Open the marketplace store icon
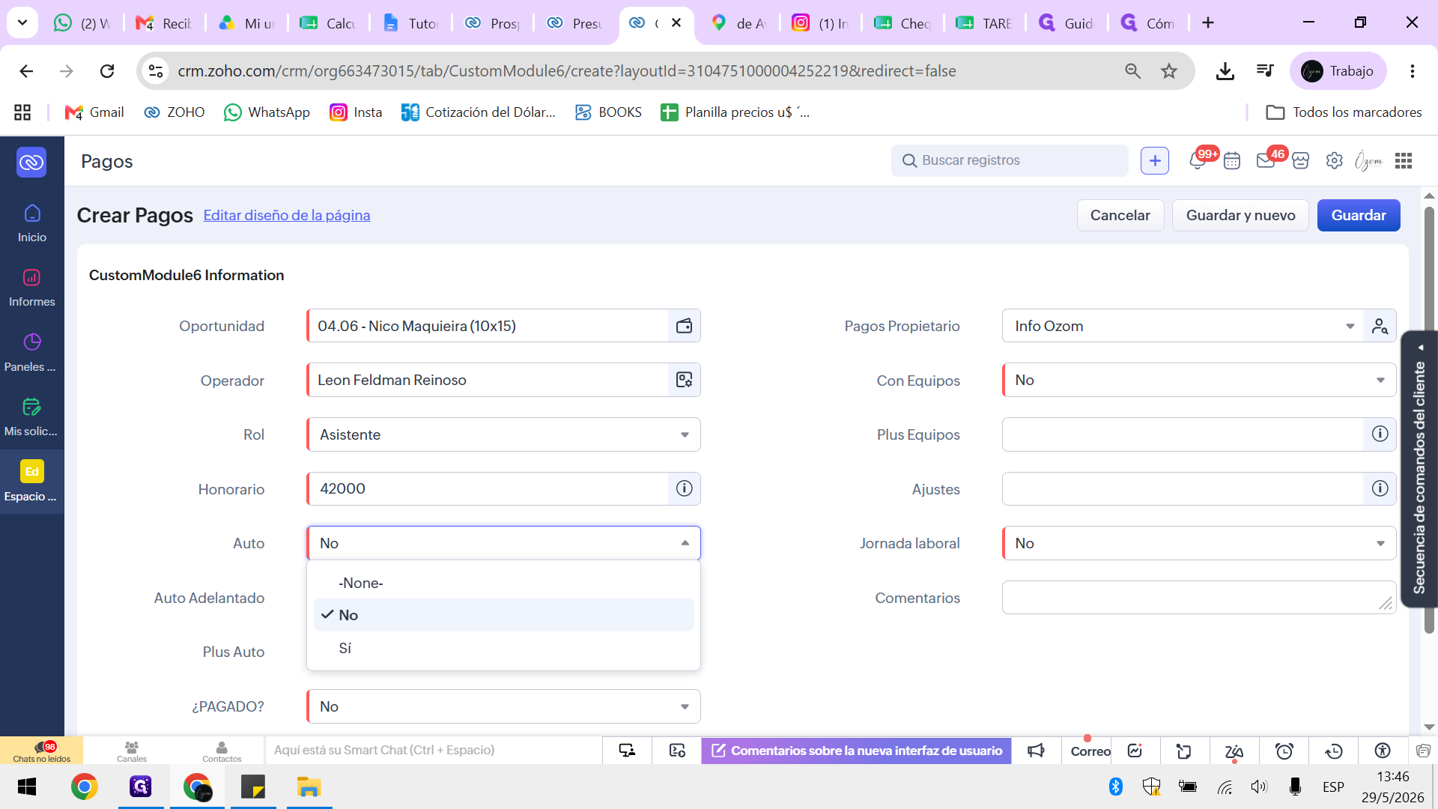The width and height of the screenshot is (1438, 809). click(x=1301, y=161)
